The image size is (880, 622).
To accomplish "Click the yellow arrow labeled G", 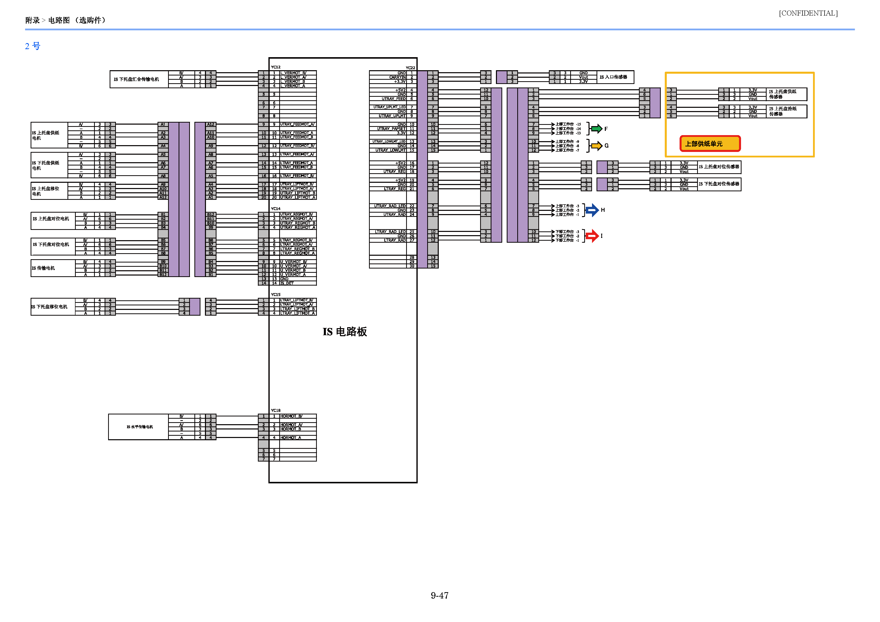I will pos(596,146).
